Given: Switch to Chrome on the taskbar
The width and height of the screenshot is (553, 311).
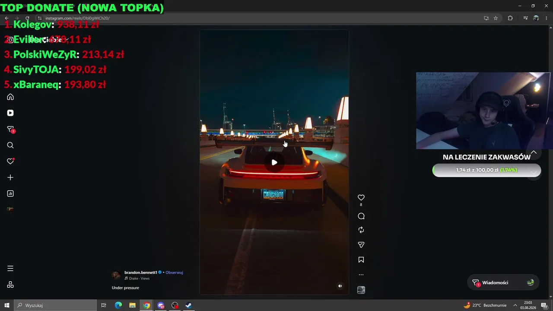Looking at the screenshot, I should point(147,305).
